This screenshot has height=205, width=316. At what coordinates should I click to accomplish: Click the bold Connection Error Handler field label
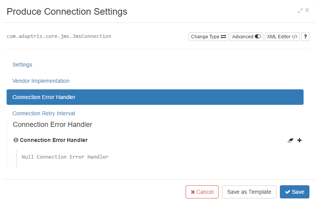pyautogui.click(x=54, y=140)
